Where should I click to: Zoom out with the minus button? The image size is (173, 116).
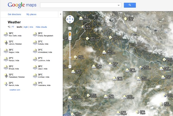70,66
